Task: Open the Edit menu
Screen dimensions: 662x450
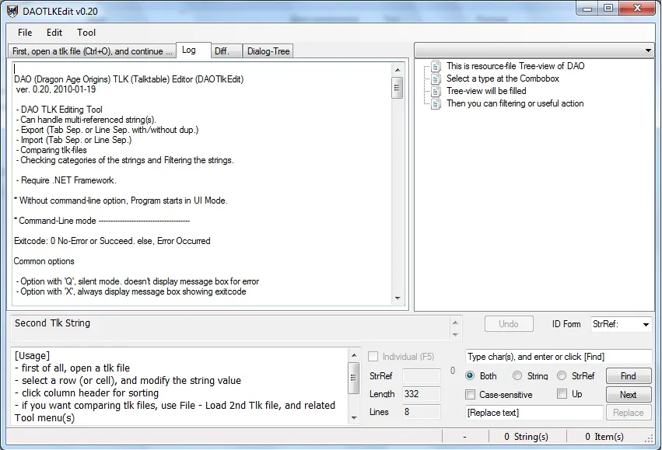Action: coord(54,33)
